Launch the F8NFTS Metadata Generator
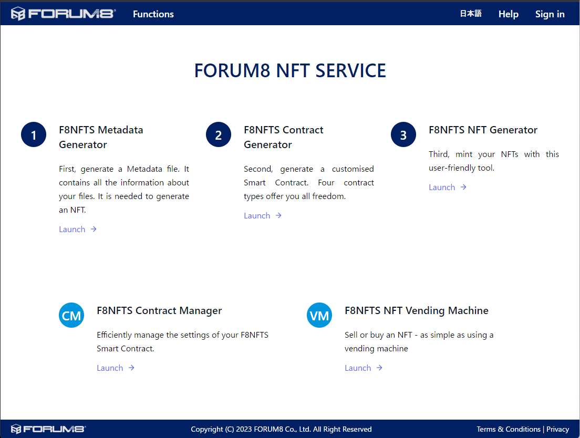This screenshot has height=438, width=580. 78,229
